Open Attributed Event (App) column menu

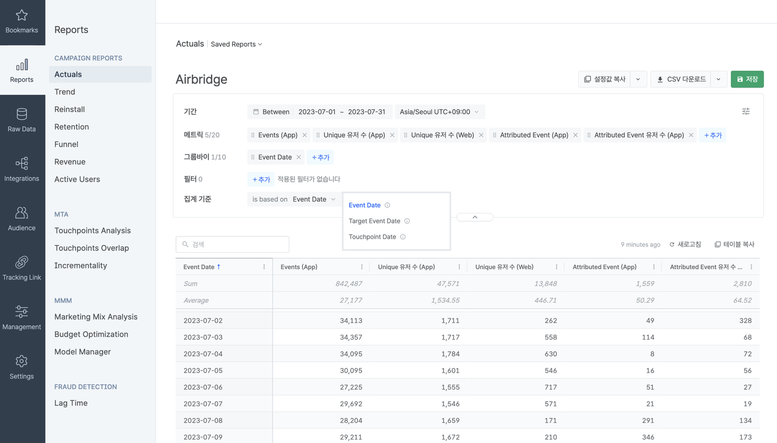click(x=654, y=267)
